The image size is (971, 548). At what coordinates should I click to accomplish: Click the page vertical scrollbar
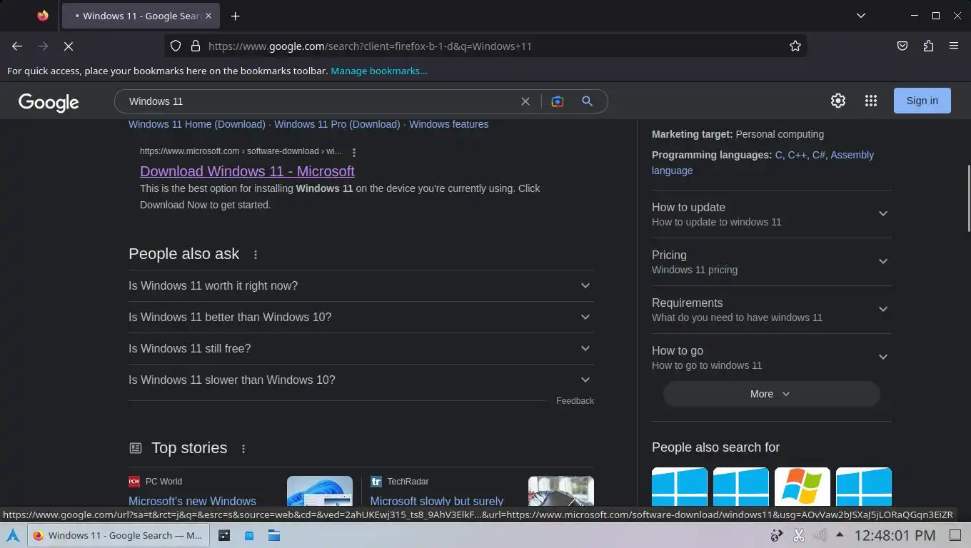(x=968, y=198)
